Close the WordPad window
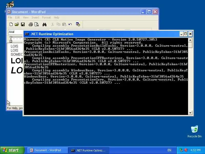 point(155,12)
